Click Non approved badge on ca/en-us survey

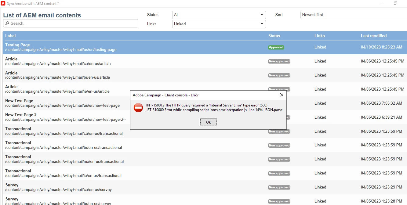click(279, 187)
